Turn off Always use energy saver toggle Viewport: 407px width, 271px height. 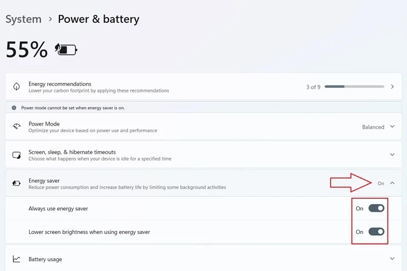point(376,208)
